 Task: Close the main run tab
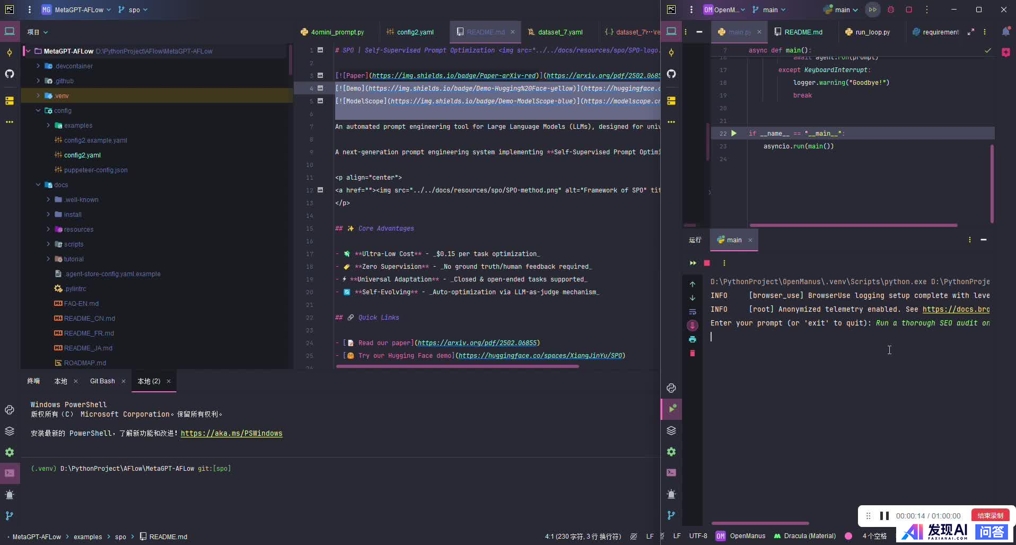tap(750, 240)
